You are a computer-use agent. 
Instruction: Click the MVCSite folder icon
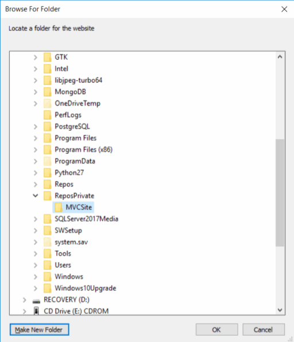tap(58, 207)
